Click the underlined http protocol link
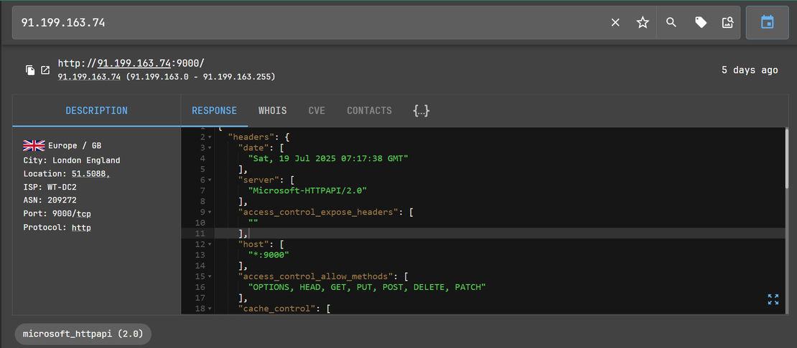 click(x=81, y=228)
